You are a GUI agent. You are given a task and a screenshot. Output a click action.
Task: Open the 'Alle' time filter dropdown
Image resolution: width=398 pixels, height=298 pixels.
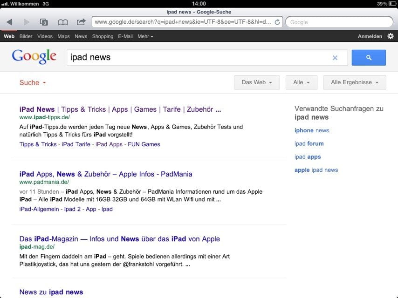(x=301, y=82)
